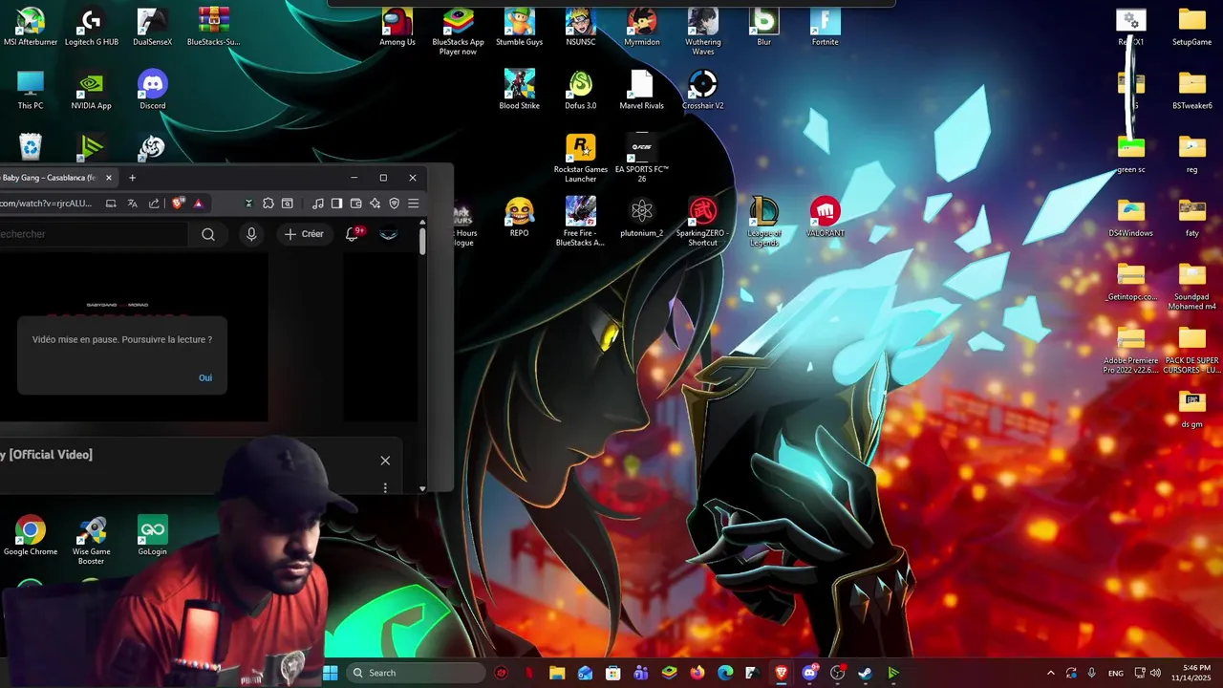The height and width of the screenshot is (688, 1223).
Task: Open the music note playlist icon in toolbar
Action: [318, 204]
